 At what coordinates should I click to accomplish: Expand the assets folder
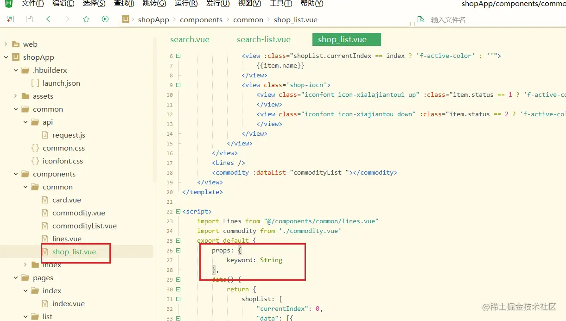click(15, 96)
